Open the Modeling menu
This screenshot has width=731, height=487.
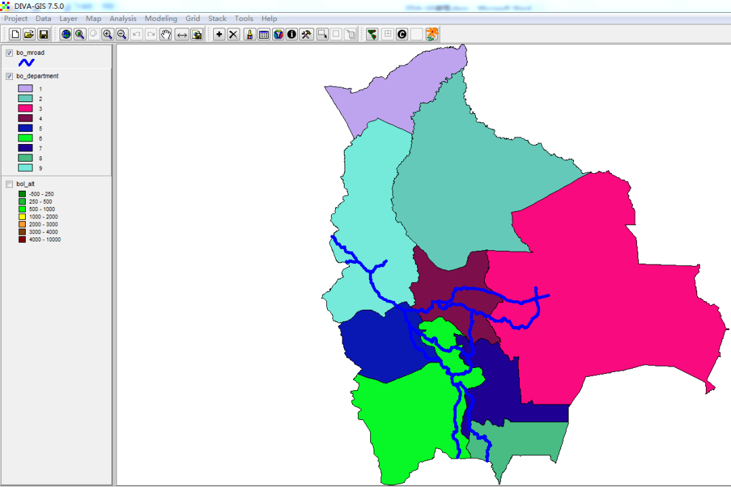pyautogui.click(x=160, y=19)
